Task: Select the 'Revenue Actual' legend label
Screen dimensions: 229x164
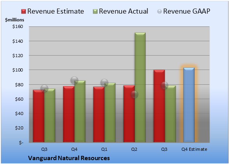Action: tap(123, 11)
